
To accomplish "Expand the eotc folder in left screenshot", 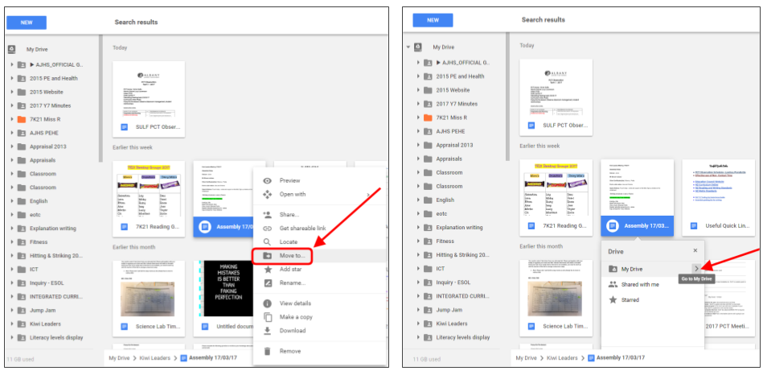I will point(12,215).
